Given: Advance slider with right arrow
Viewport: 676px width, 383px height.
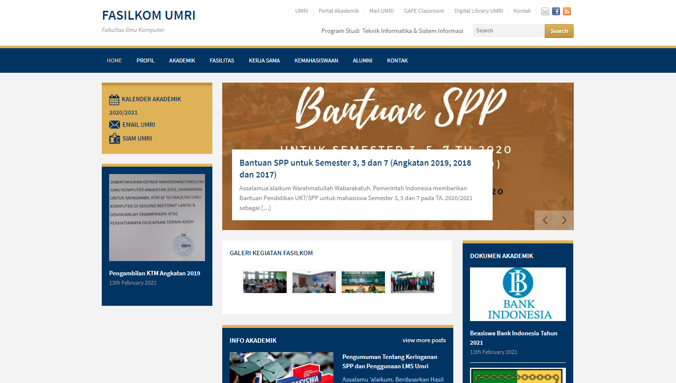Looking at the screenshot, I should pyautogui.click(x=564, y=220).
